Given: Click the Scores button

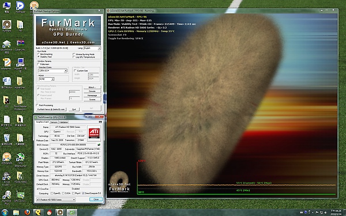Looking at the screenshot, I should [x=92, y=100].
